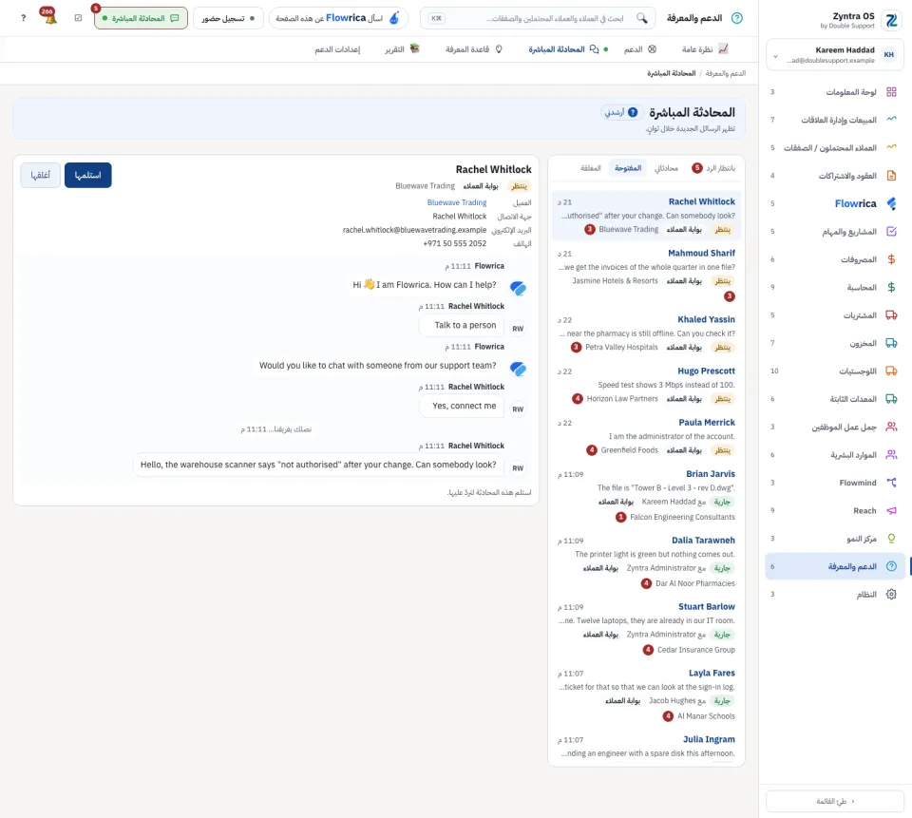Open Mahmoud Sharif's conversation in the list
Viewport: 912px width, 818px height.
(x=646, y=275)
